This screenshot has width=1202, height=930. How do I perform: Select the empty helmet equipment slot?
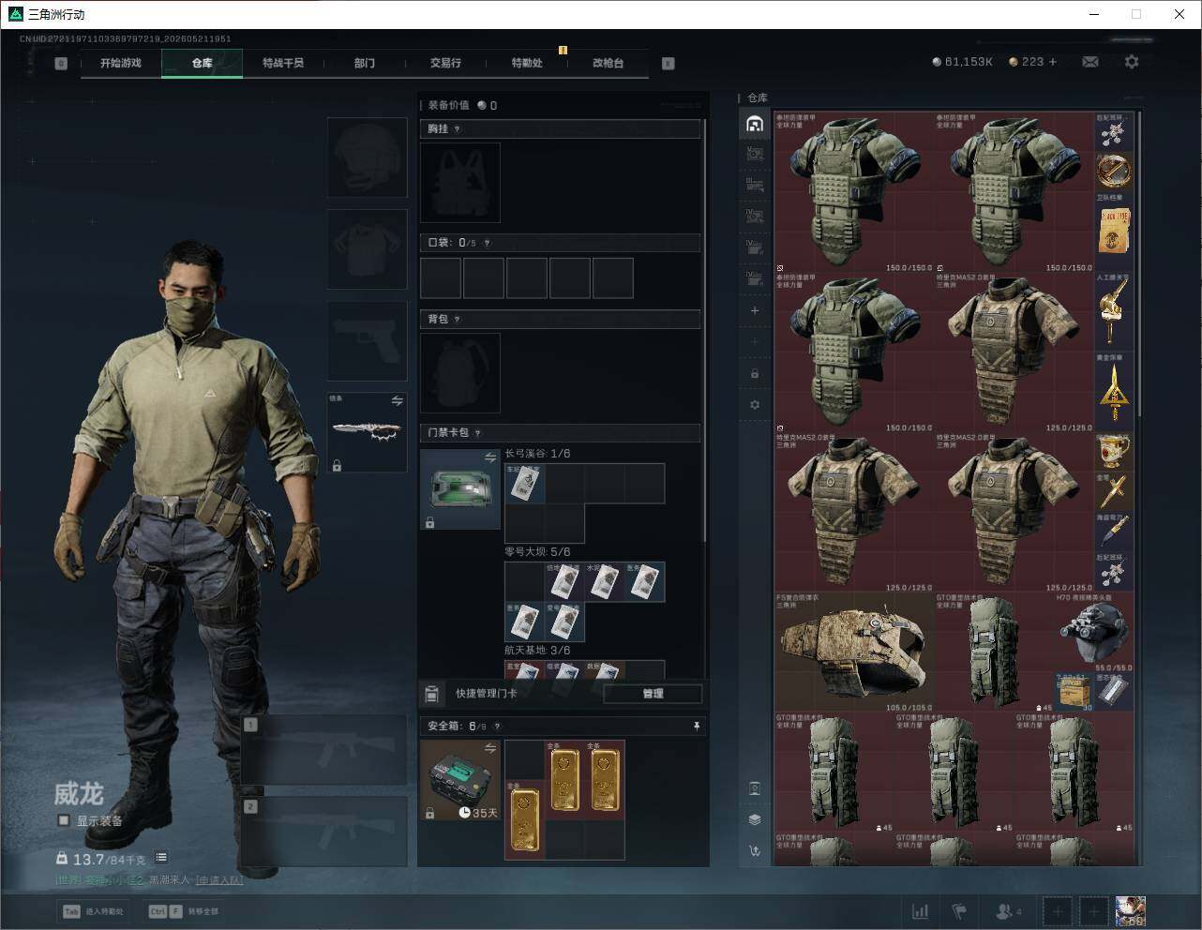(x=367, y=157)
